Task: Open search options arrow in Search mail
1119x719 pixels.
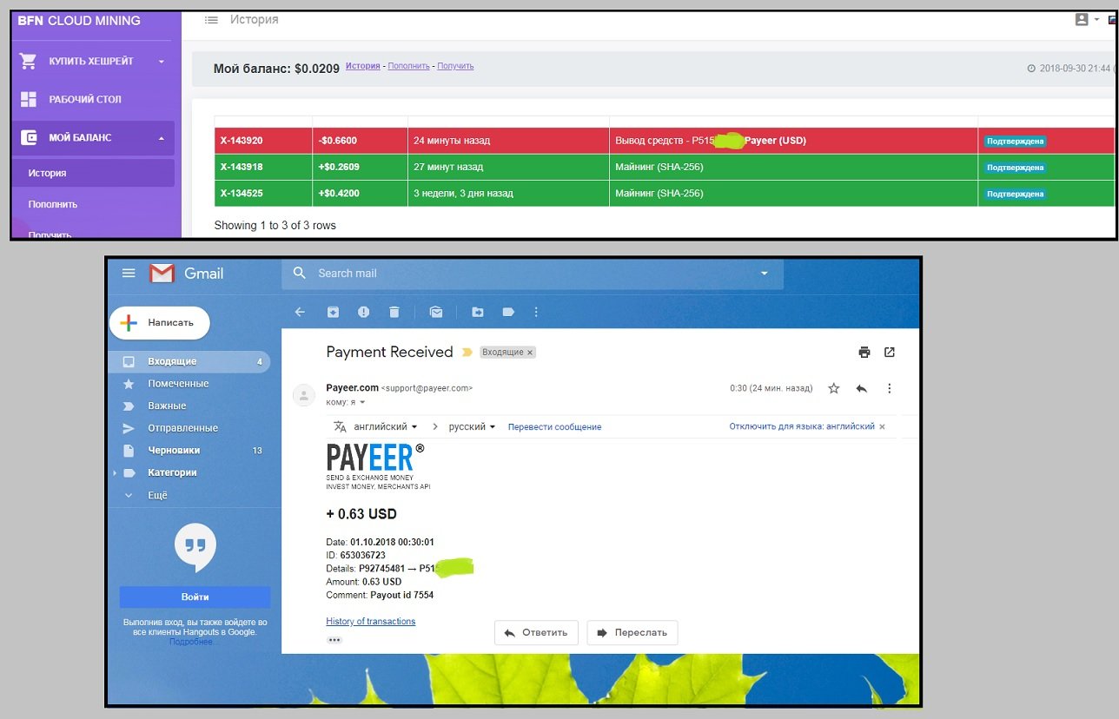Action: pos(765,274)
